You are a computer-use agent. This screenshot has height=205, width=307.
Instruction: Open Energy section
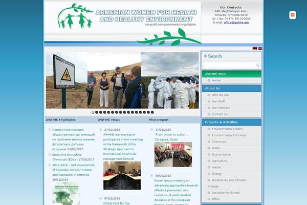[217, 174]
